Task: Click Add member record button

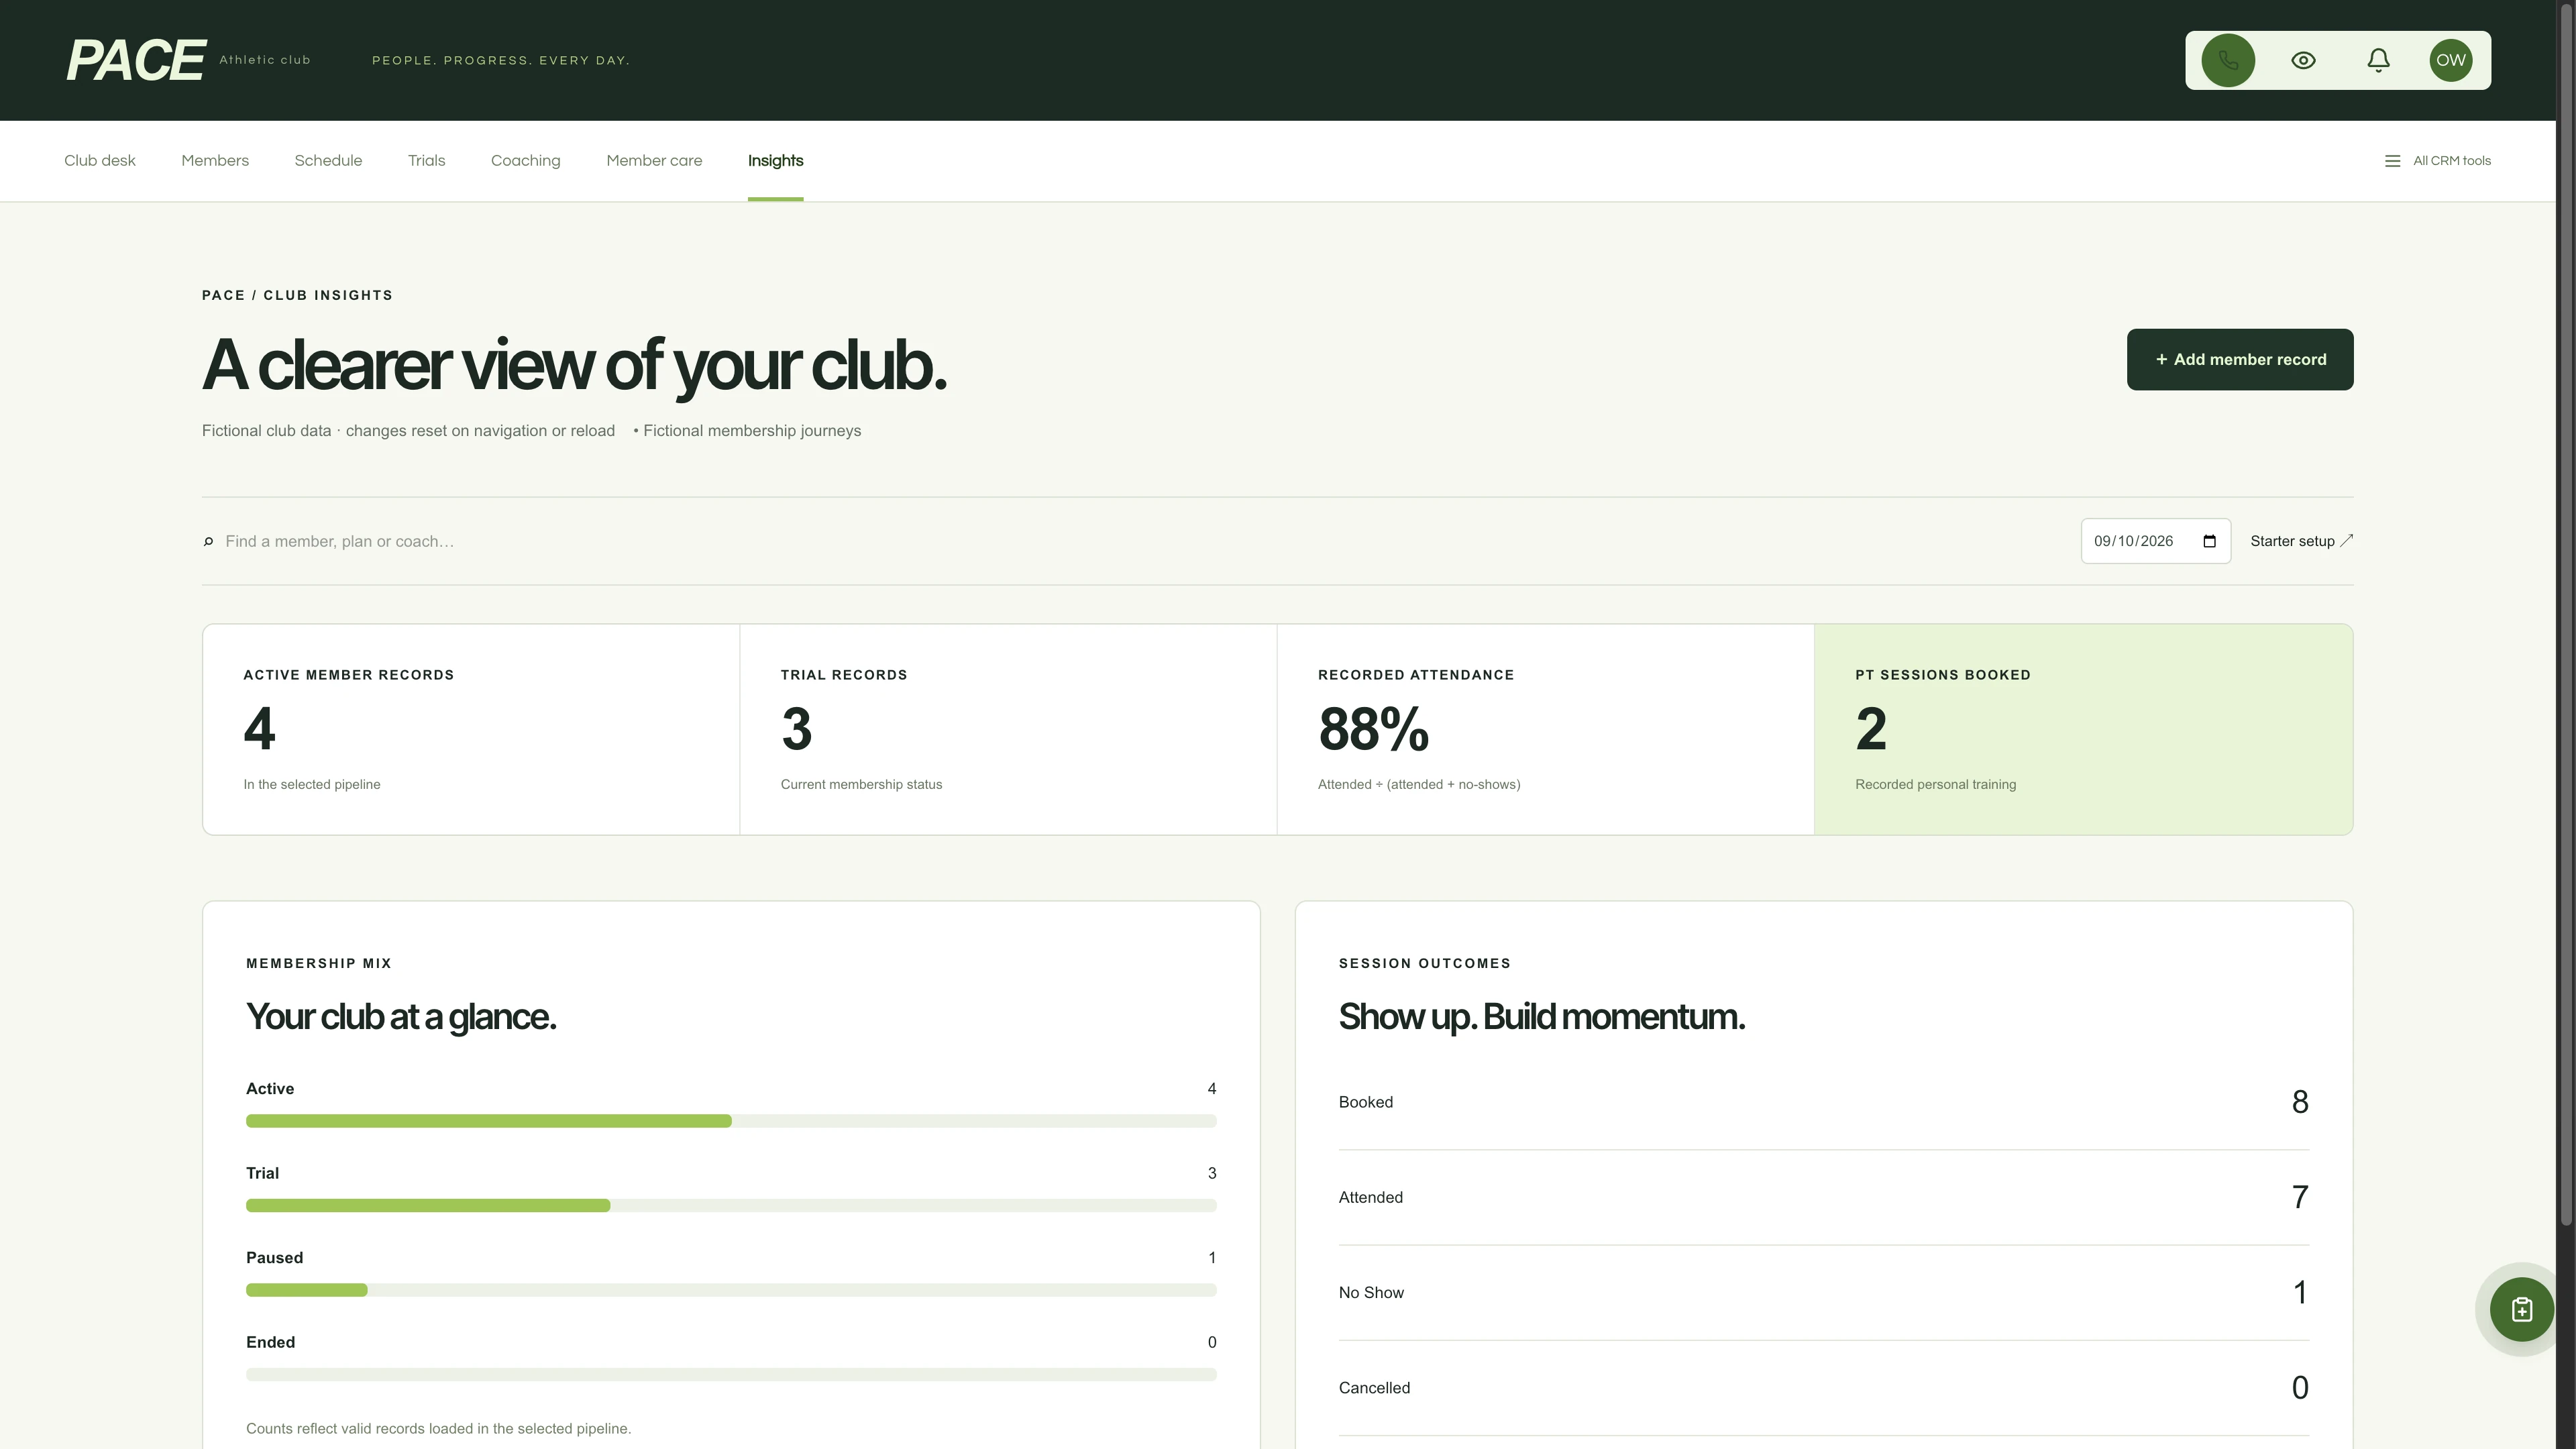Action: click(2239, 359)
